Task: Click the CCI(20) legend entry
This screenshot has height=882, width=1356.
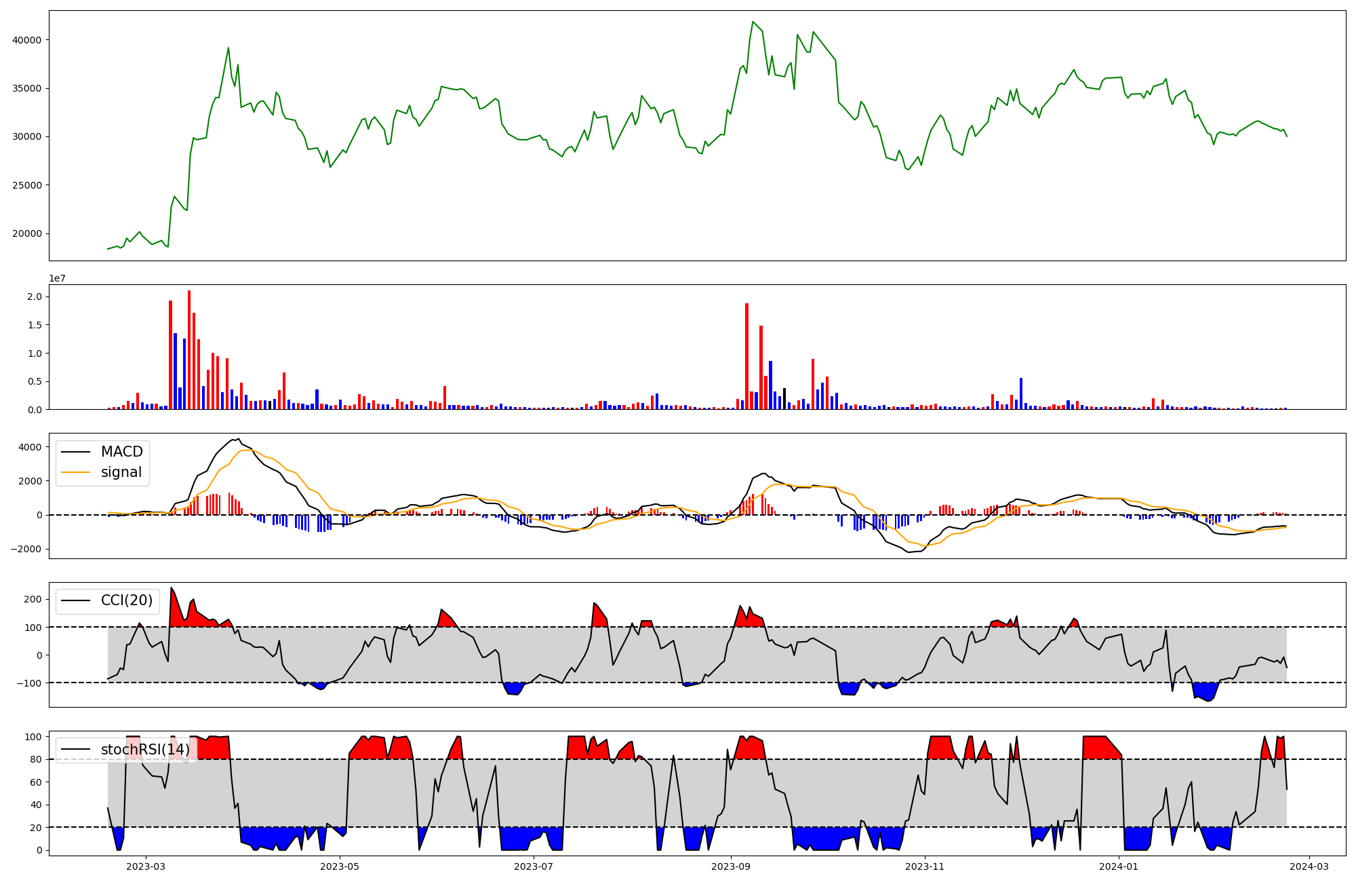Action: tap(127, 600)
